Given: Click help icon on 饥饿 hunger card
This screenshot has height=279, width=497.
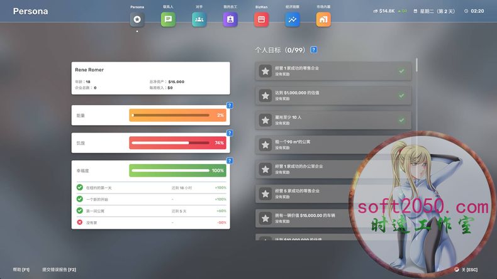Looking at the screenshot, I should (230, 133).
